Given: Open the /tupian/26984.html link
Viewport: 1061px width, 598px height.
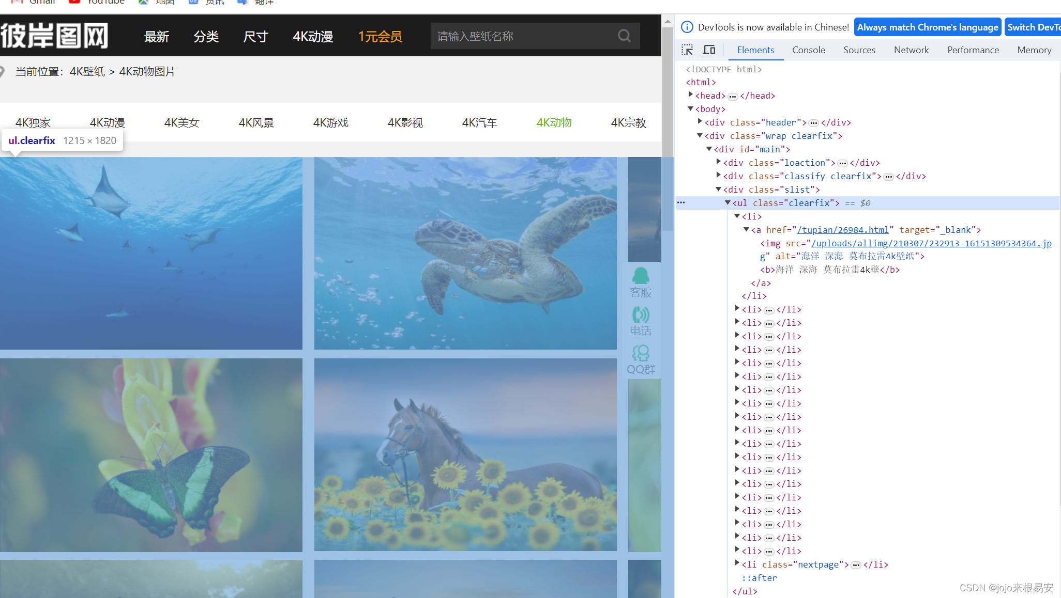Looking at the screenshot, I should (x=842, y=230).
